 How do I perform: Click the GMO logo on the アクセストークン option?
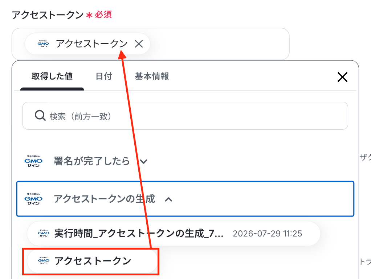(44, 260)
